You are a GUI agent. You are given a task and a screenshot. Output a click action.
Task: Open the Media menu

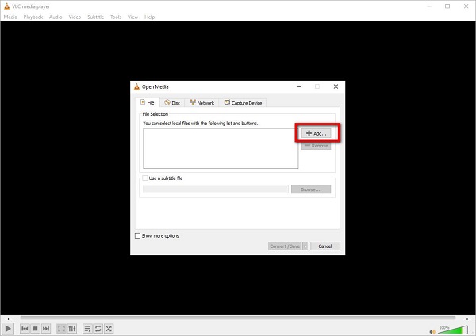pos(10,17)
